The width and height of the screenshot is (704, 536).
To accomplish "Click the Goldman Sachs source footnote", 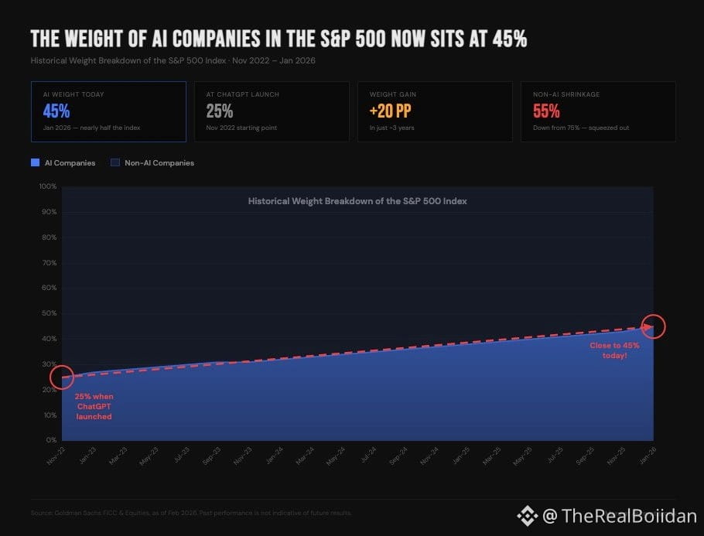I will [191, 513].
